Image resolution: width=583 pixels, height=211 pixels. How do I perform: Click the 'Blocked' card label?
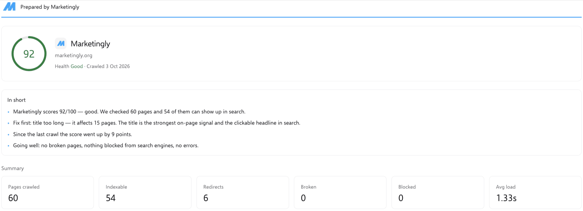point(407,187)
